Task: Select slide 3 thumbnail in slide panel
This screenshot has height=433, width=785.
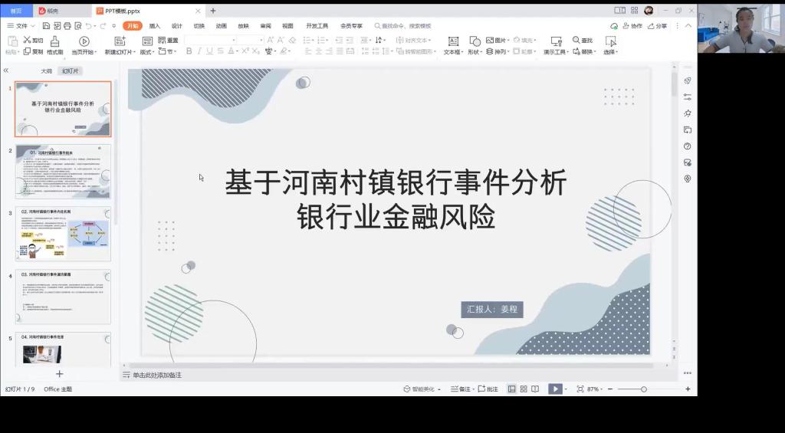Action: pyautogui.click(x=63, y=233)
